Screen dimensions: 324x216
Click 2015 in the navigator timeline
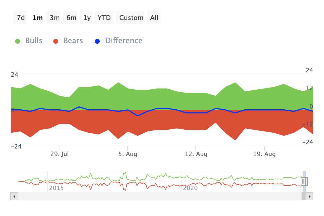(x=56, y=188)
